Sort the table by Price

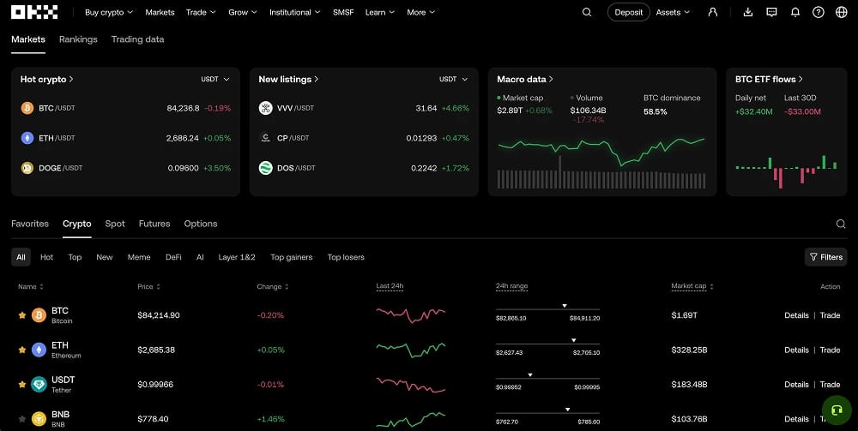click(148, 287)
